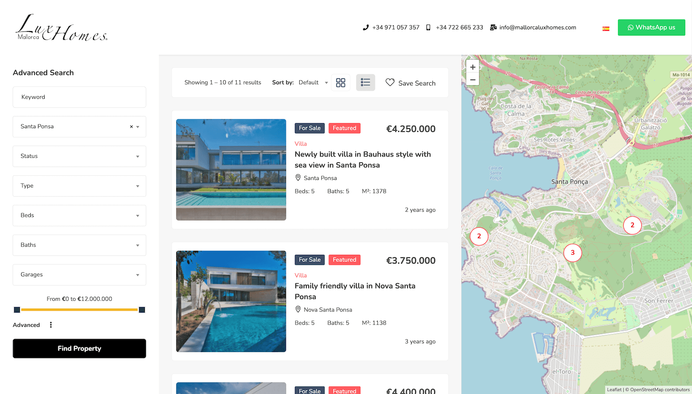The image size is (692, 394).
Task: Open the Advanced options kebab menu
Action: pos(51,324)
